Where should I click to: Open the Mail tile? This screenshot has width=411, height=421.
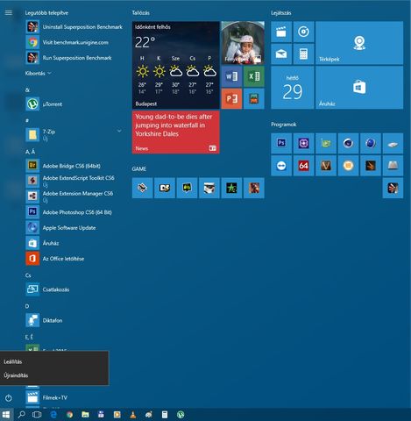[x=281, y=54]
